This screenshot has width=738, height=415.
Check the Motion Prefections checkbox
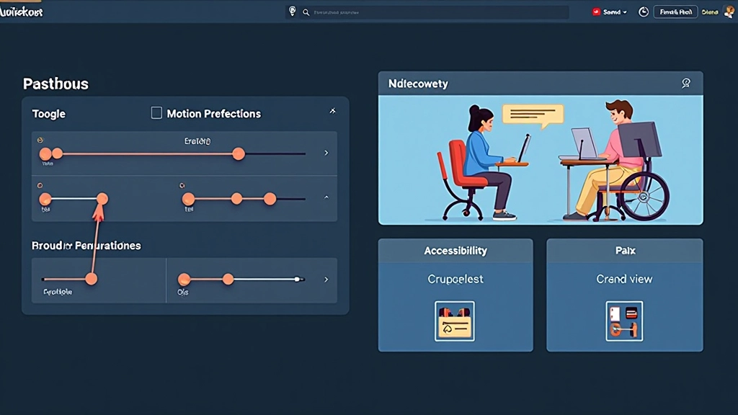(x=156, y=113)
